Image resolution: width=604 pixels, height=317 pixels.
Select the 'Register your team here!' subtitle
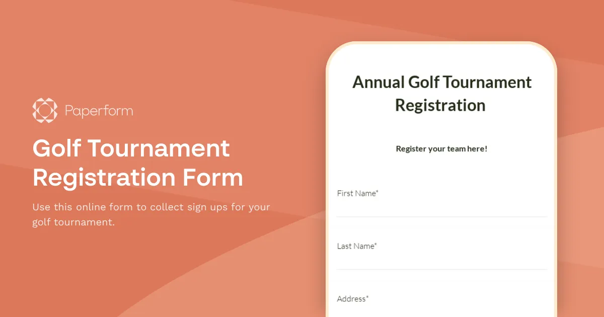(x=441, y=148)
